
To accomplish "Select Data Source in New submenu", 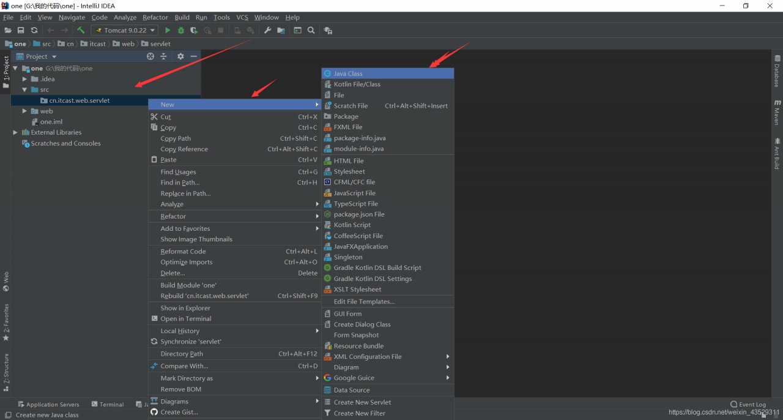I will click(x=388, y=390).
